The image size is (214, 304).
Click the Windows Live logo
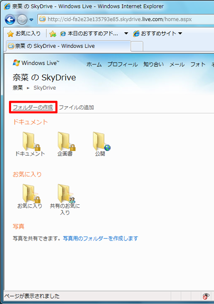(36, 63)
